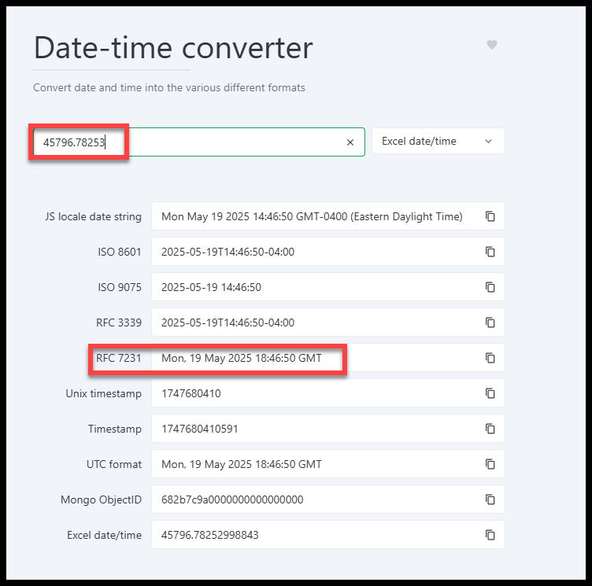Click the Unix timestamp output 1747680410
This screenshot has height=586, width=592.
(327, 393)
